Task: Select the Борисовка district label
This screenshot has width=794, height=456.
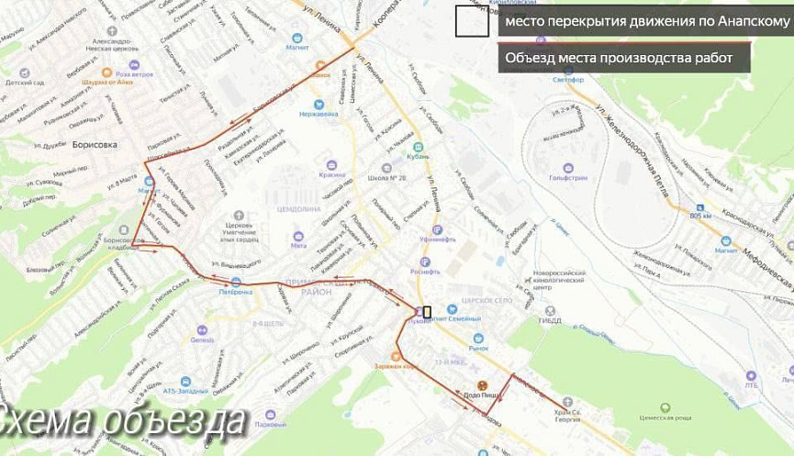Action: tap(95, 145)
